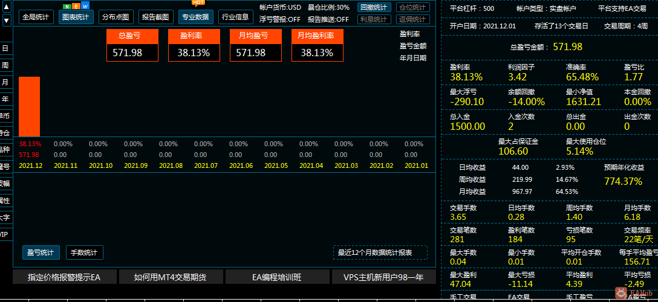This screenshot has height=302, width=658.
Task: Select the 日 period in the sidebar
Action: (x=5, y=48)
